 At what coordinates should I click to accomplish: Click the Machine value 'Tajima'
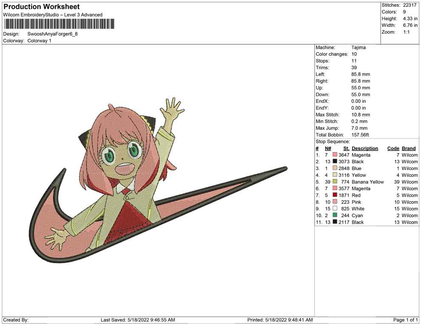(358, 48)
